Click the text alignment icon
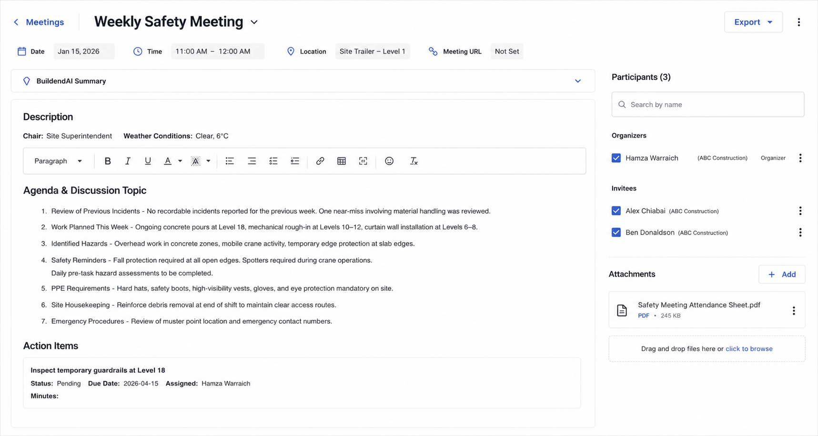Image resolution: width=818 pixels, height=436 pixels. 252,161
